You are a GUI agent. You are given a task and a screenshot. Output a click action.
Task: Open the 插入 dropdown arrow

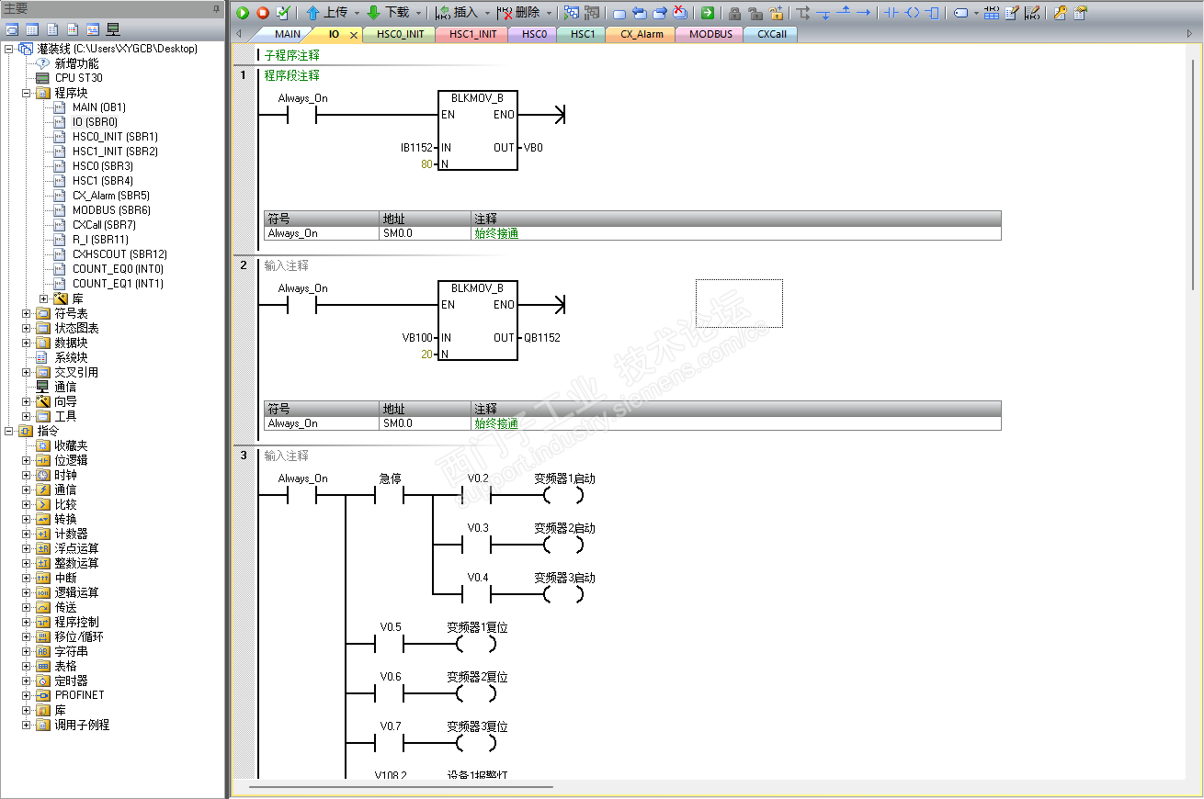pyautogui.click(x=487, y=13)
